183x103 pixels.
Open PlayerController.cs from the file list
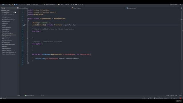click(6, 27)
